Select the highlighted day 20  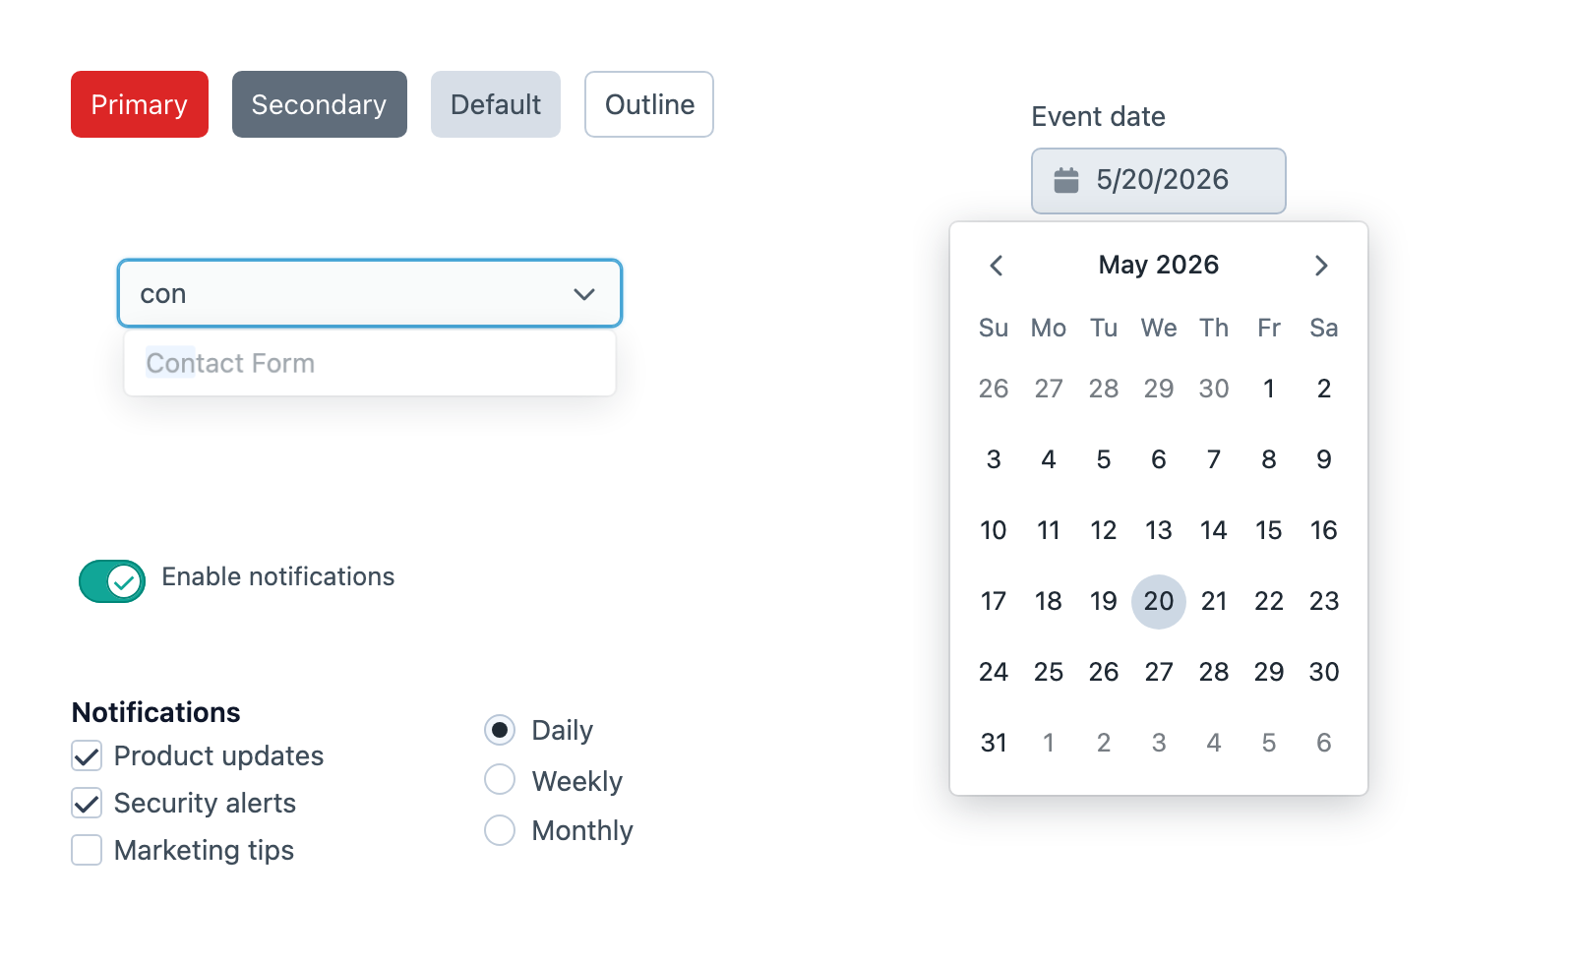click(x=1159, y=601)
